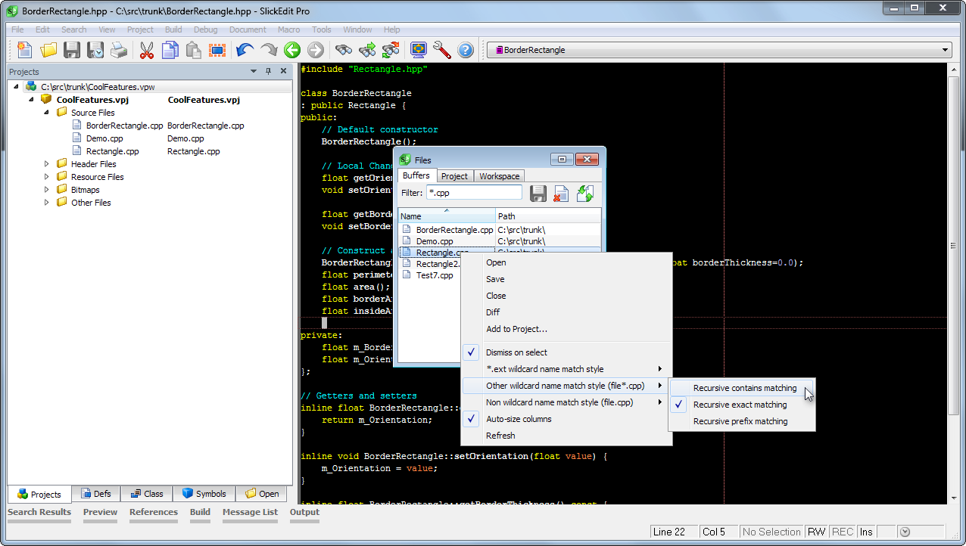Click the Filter field containing *.cpp
This screenshot has height=546, width=966.
[474, 193]
